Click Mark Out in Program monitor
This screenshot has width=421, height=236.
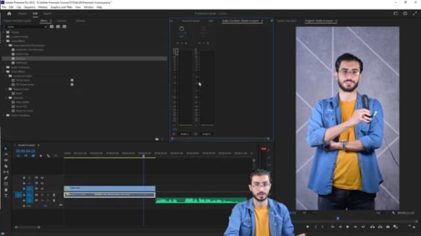point(323,227)
